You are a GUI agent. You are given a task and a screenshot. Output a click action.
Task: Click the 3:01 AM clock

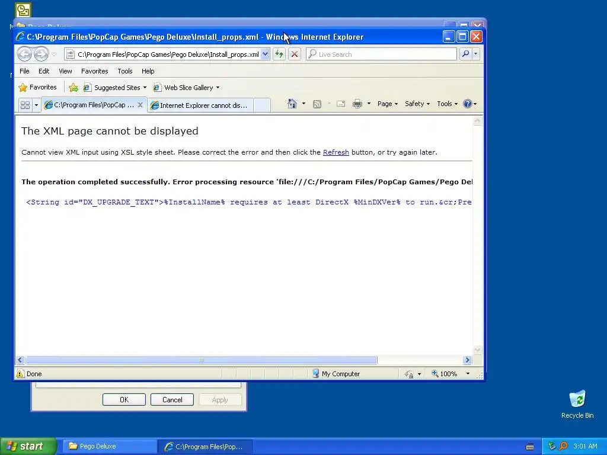(x=585, y=446)
